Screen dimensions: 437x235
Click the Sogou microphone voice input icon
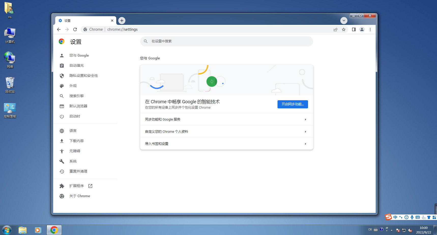click(412, 217)
